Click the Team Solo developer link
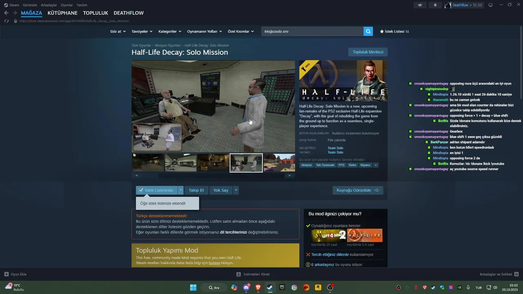Screen dimensions: 523x294 pos(335,148)
